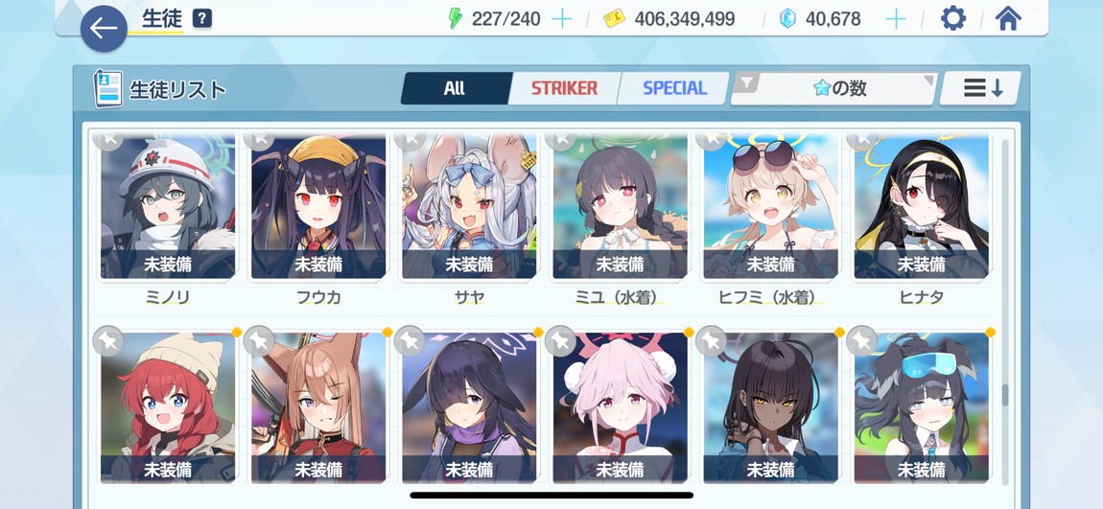
Task: Click the green energy bolt icon
Action: [456, 18]
